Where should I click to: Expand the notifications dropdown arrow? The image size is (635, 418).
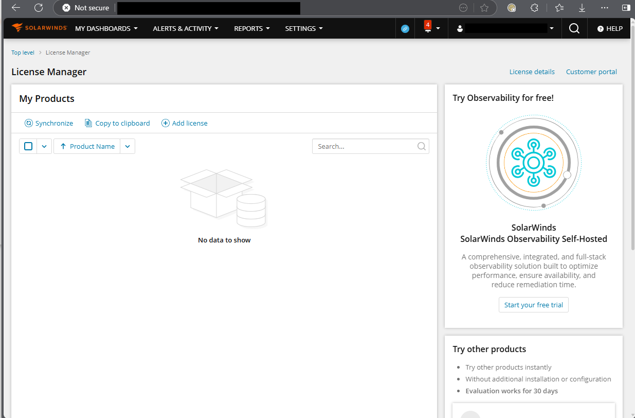[438, 29]
